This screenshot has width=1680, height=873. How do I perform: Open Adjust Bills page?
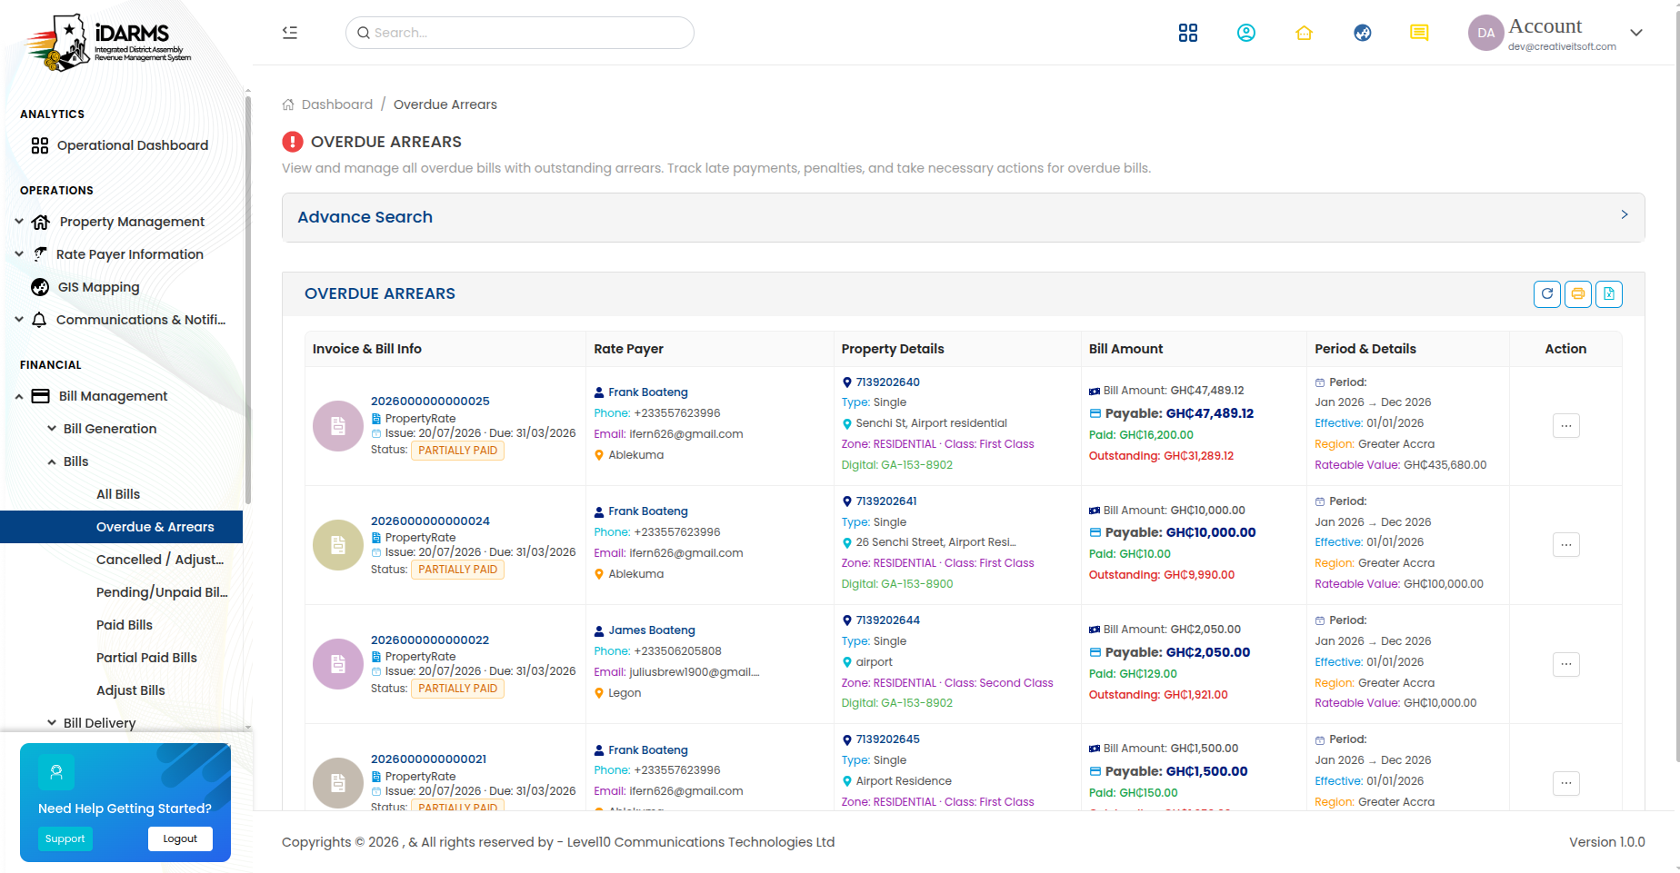[x=131, y=690]
